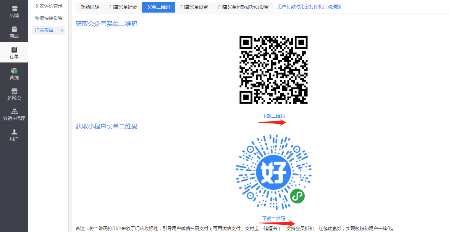The height and width of the screenshot is (232, 449).
Task: Select the 商品 bag icon
Action: [14, 29]
